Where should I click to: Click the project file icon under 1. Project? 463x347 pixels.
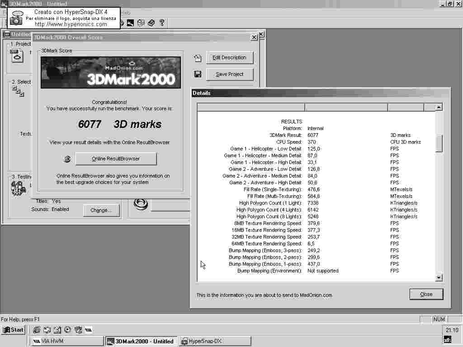[17, 56]
